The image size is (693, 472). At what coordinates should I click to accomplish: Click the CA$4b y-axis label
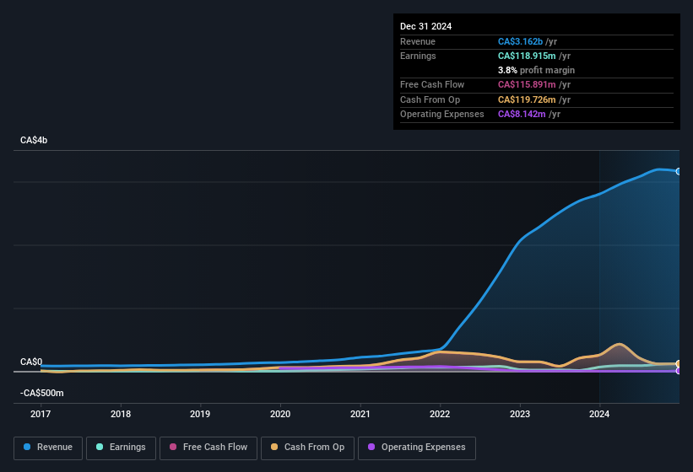pos(34,140)
